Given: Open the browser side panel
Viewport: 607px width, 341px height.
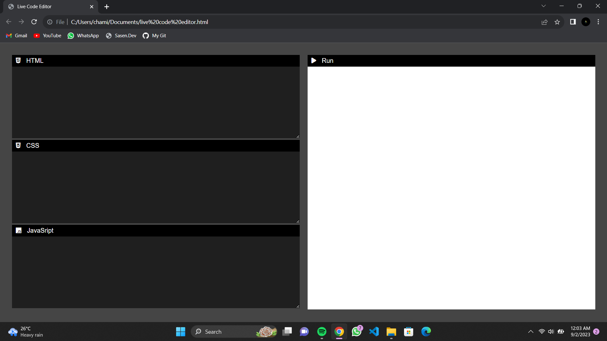Looking at the screenshot, I should [x=573, y=22].
